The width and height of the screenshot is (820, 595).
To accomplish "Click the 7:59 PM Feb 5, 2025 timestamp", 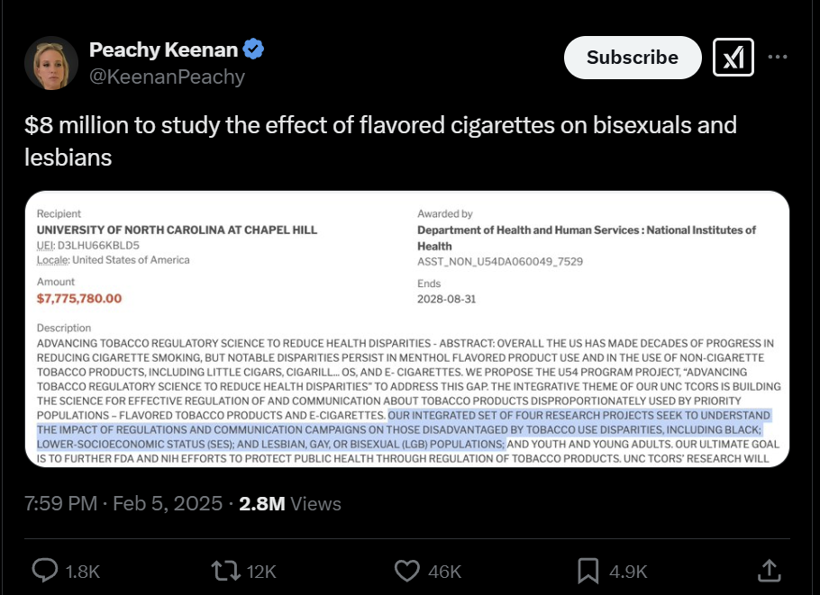I will (123, 503).
